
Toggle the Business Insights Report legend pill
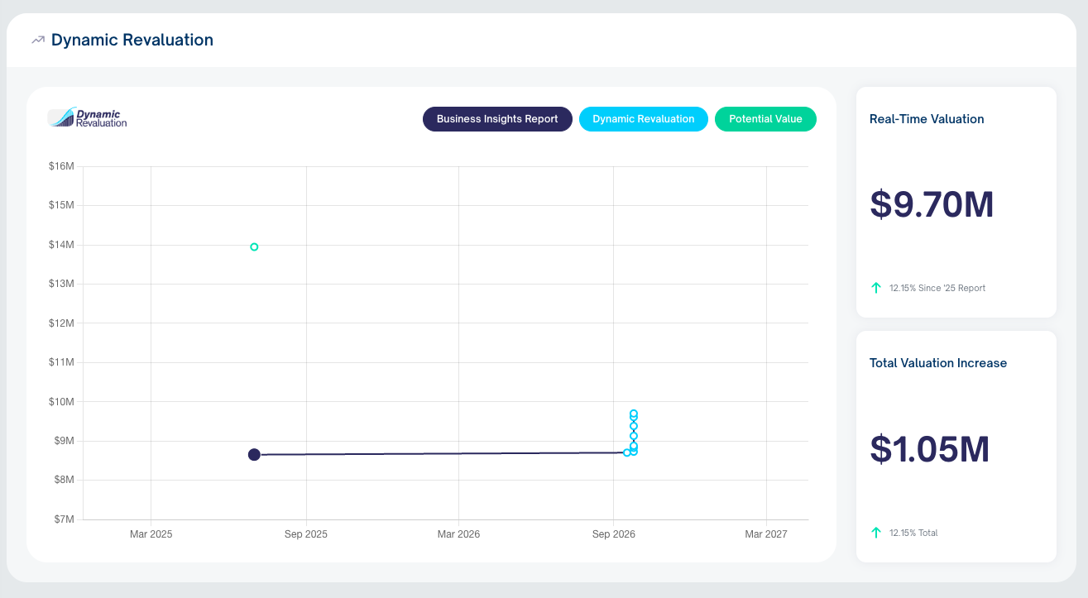click(x=497, y=119)
